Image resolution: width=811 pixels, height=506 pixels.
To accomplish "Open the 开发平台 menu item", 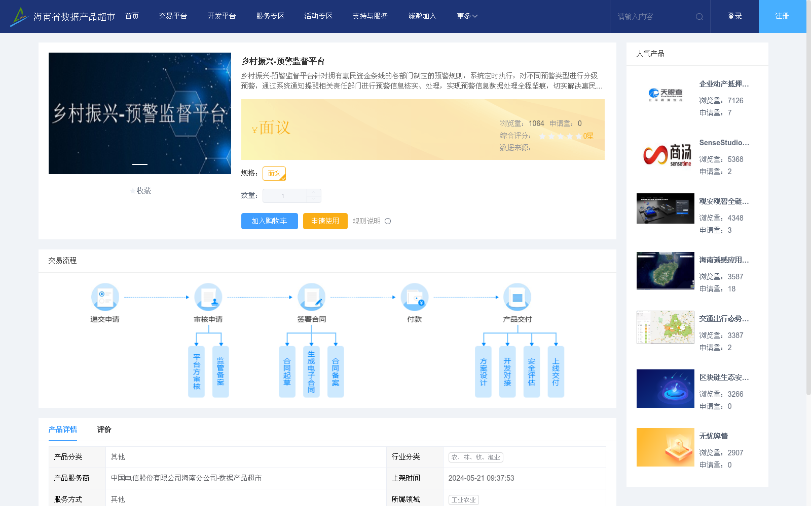I will (222, 16).
